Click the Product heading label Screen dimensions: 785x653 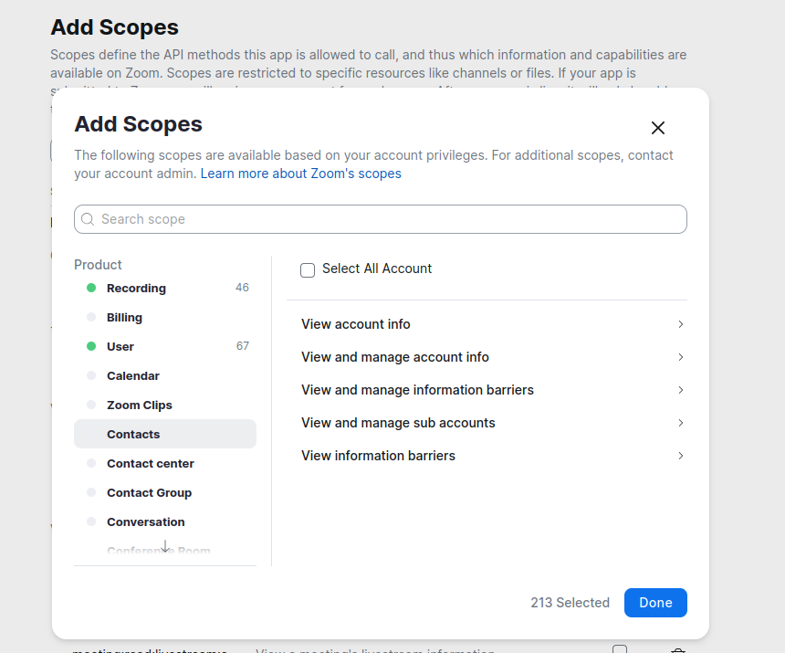coord(98,265)
